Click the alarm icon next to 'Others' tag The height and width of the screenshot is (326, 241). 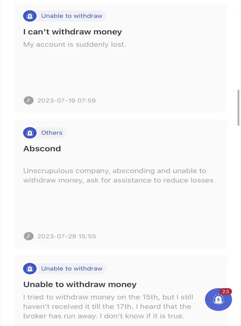pos(30,133)
